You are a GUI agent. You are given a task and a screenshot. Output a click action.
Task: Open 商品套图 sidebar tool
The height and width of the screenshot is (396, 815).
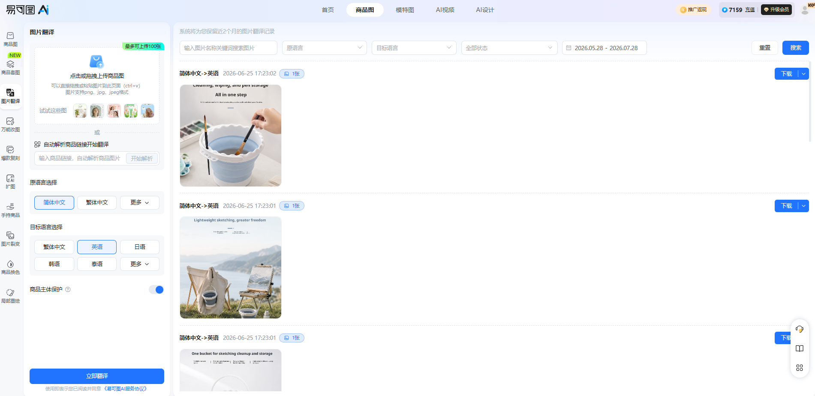pos(10,67)
